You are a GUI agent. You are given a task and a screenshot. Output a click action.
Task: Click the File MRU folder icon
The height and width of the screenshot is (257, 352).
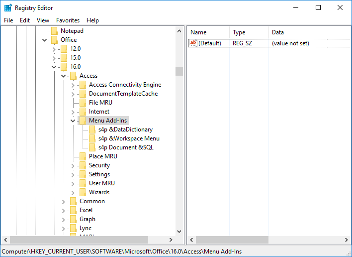83,103
